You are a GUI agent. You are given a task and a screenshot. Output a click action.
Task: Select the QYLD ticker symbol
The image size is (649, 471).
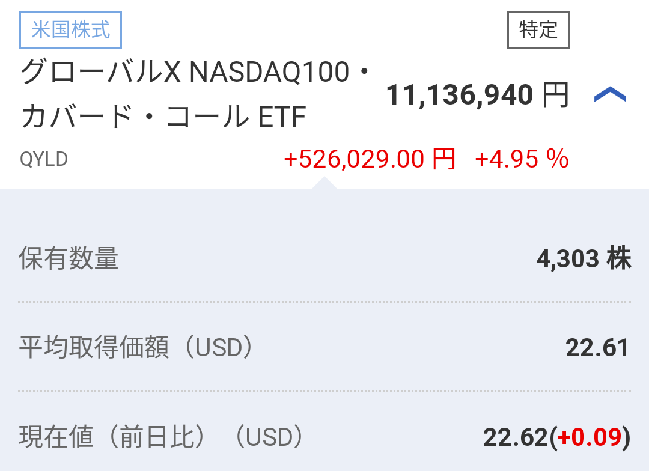click(x=44, y=159)
